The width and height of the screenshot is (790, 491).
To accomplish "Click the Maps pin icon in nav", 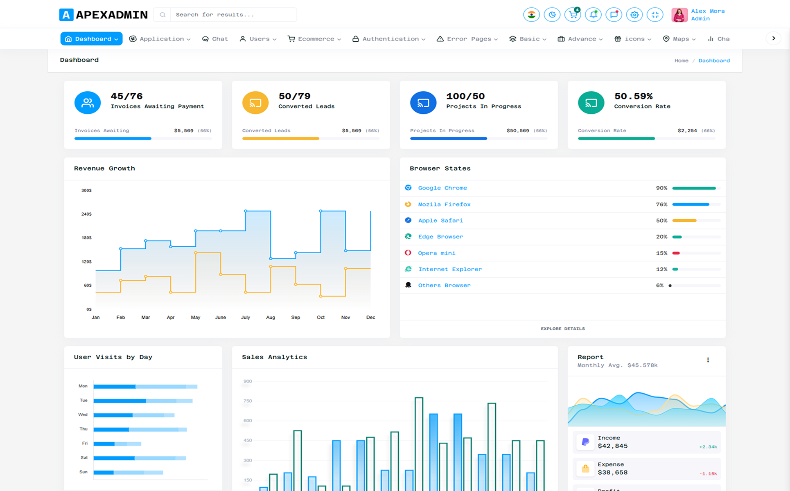I will 666,39.
